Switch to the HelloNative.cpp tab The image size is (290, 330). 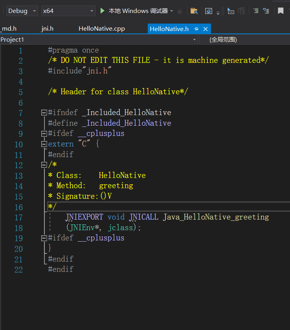click(101, 29)
